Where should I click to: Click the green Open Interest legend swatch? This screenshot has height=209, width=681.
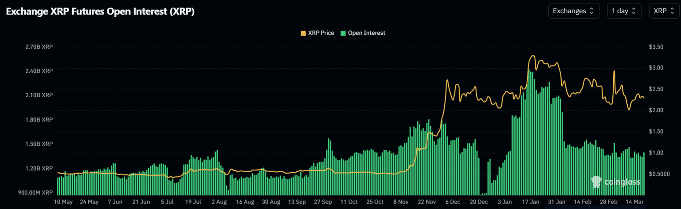click(343, 33)
